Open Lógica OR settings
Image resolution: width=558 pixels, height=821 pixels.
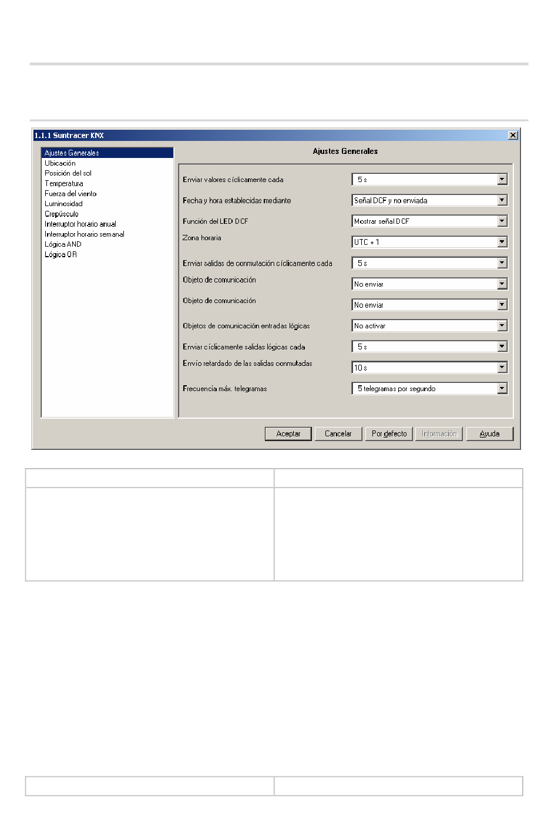click(x=60, y=254)
